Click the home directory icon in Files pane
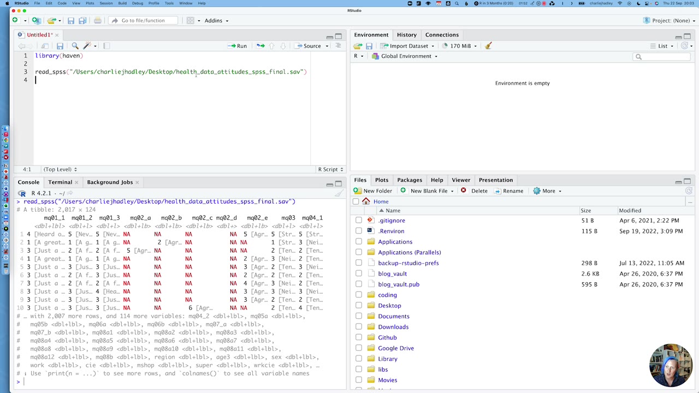 [x=366, y=201]
